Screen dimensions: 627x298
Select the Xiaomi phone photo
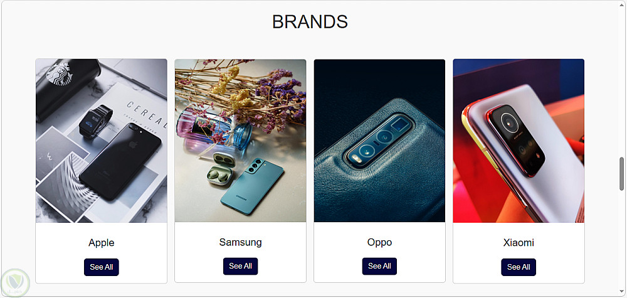[519, 141]
